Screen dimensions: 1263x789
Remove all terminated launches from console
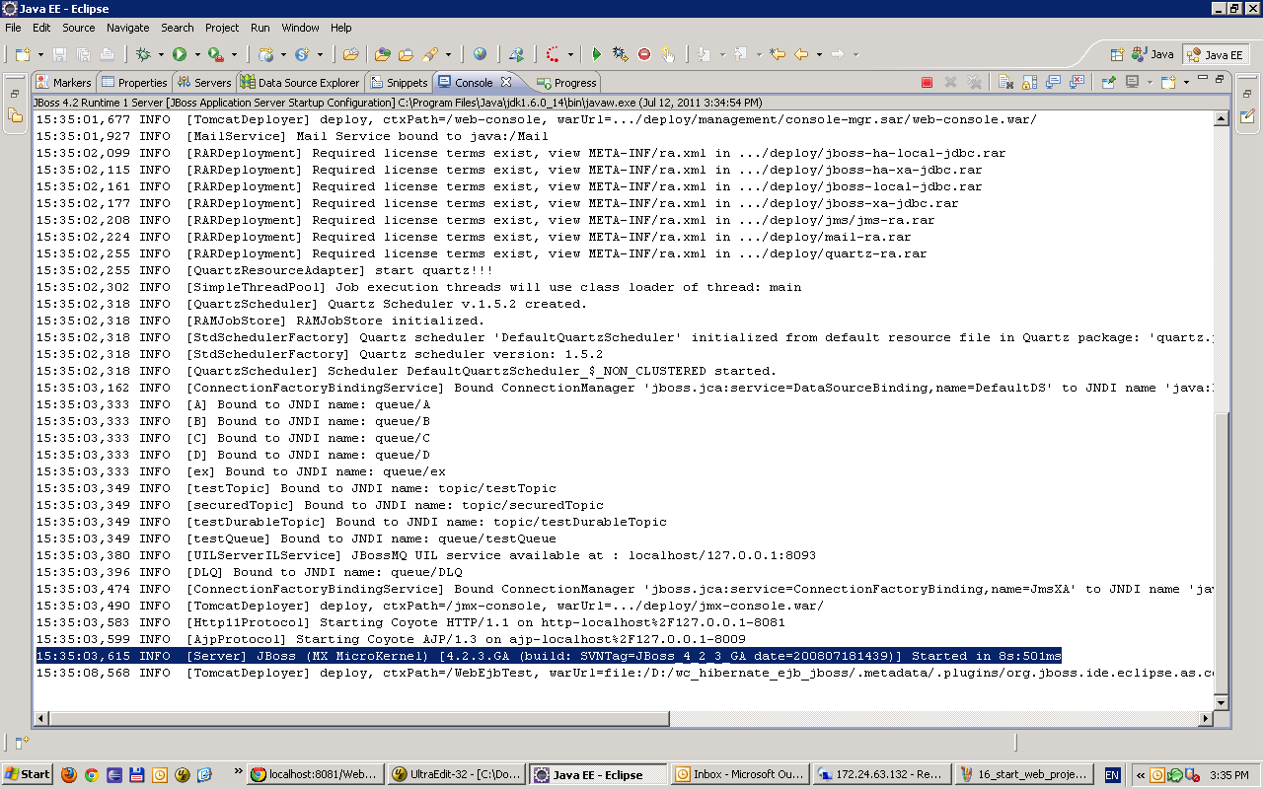pyautogui.click(x=974, y=82)
